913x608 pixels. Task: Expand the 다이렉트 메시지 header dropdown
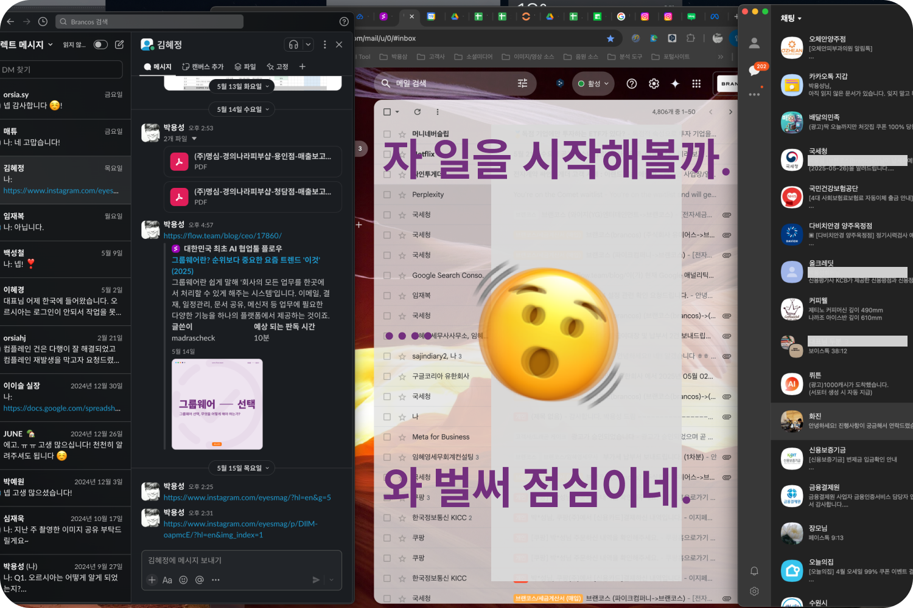tap(27, 44)
